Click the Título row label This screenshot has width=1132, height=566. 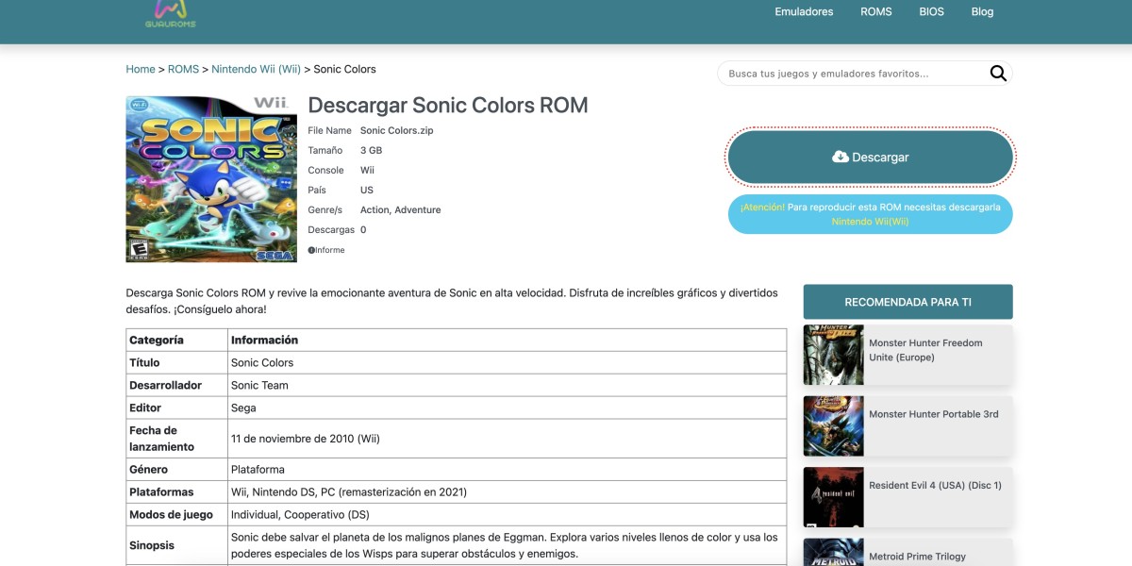[144, 362]
